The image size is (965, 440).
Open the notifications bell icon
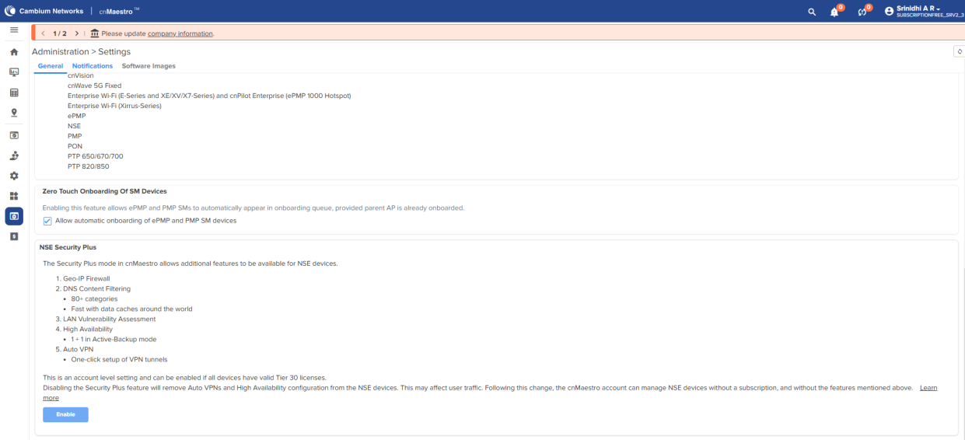tap(834, 12)
